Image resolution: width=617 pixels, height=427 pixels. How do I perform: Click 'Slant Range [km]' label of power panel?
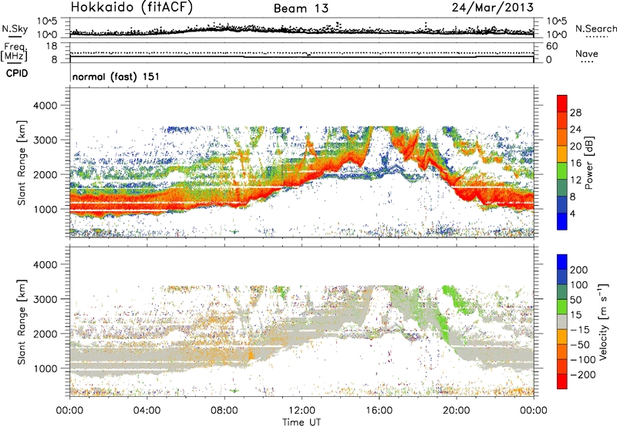tap(22, 163)
